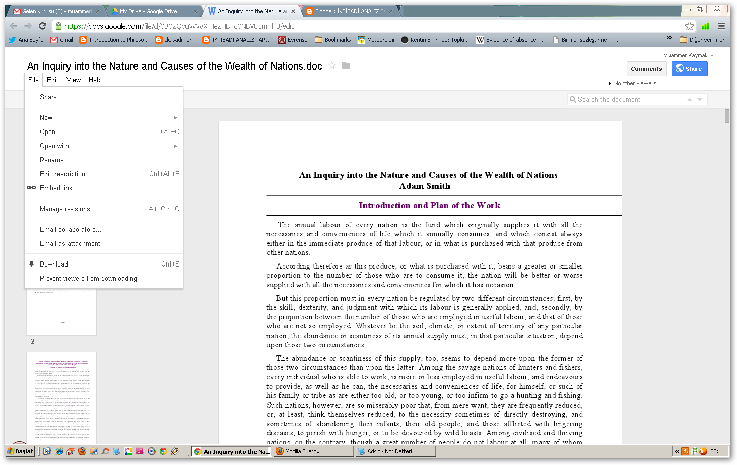This screenshot has height=465, width=737.
Task: Open the Help menu
Action: 95,80
